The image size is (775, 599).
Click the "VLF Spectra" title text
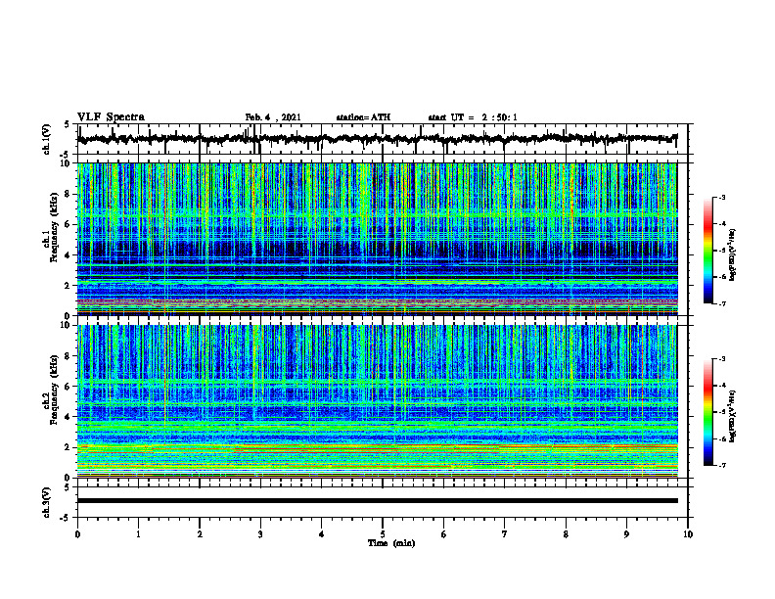(x=111, y=117)
